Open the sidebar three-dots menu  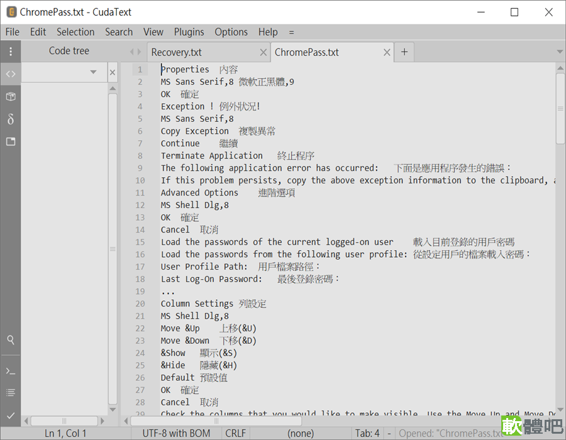click(11, 52)
